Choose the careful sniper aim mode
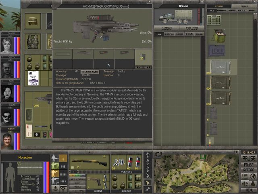The image size is (258, 194). (x=55, y=181)
